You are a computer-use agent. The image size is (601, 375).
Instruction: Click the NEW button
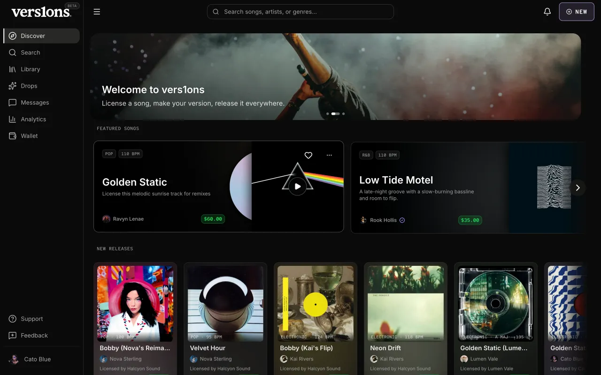click(577, 12)
